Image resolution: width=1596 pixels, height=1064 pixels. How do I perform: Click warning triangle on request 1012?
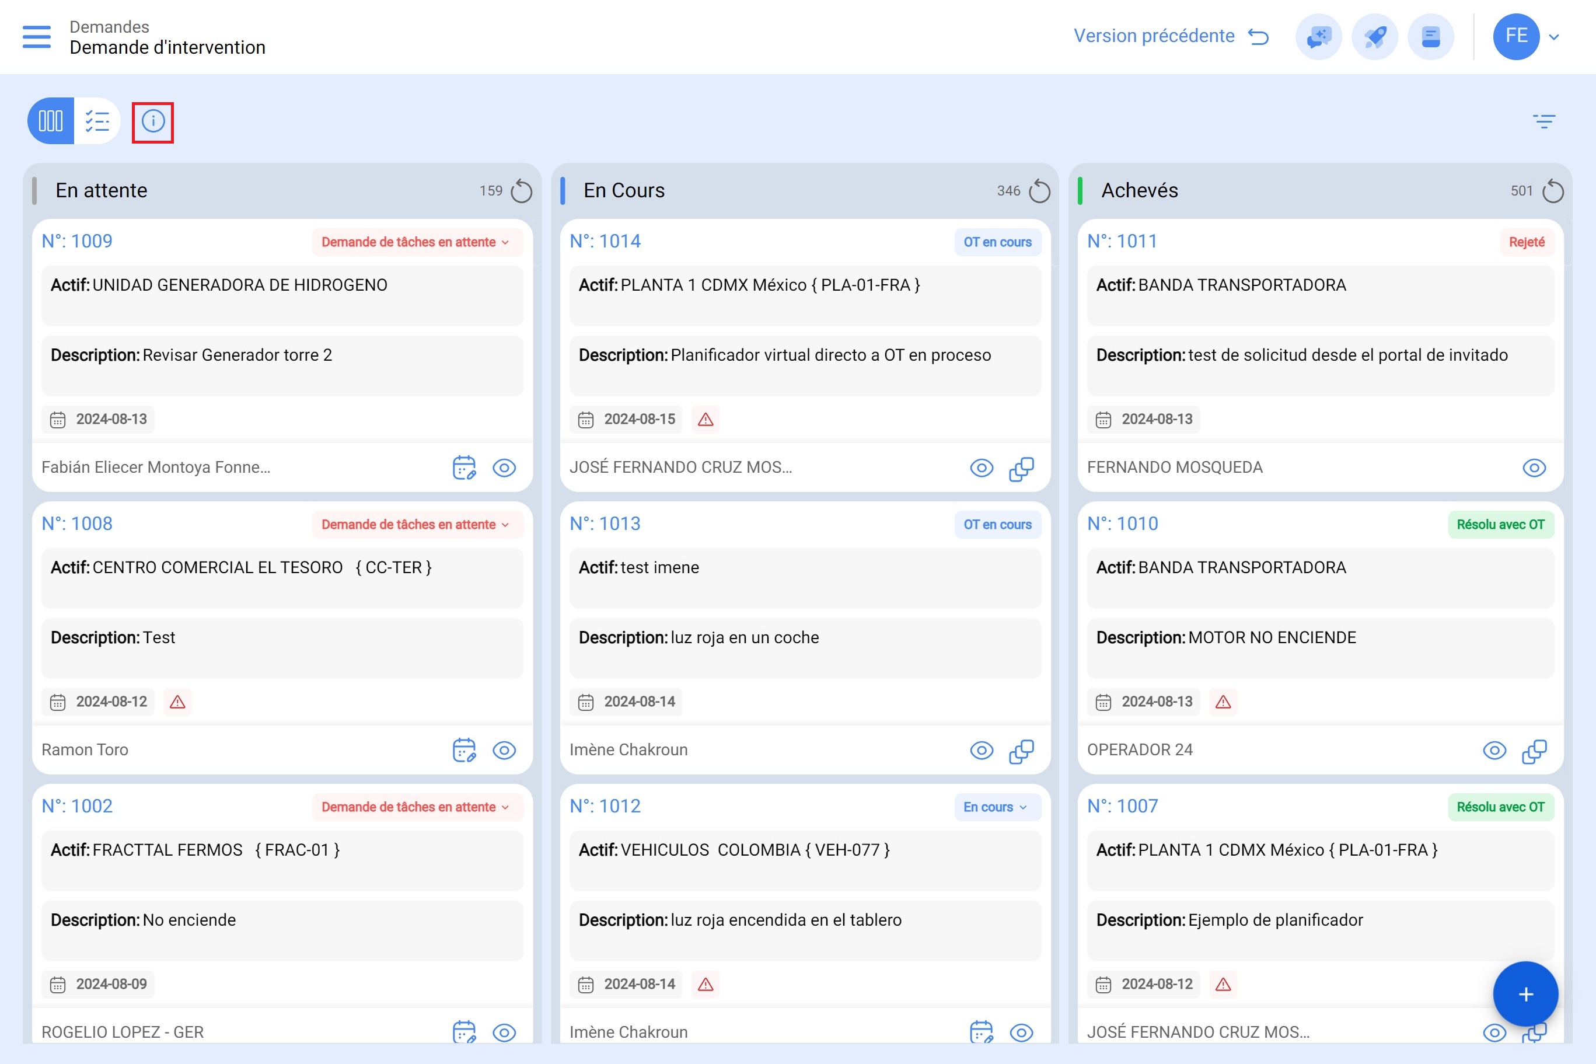(706, 984)
